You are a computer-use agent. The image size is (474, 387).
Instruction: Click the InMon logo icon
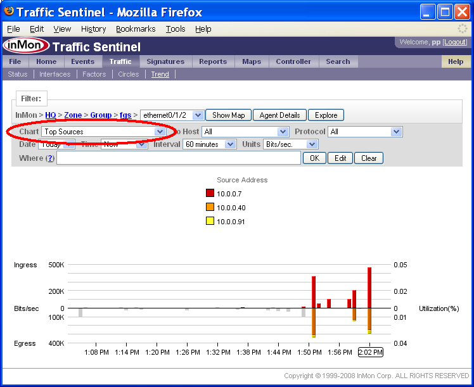(x=25, y=47)
